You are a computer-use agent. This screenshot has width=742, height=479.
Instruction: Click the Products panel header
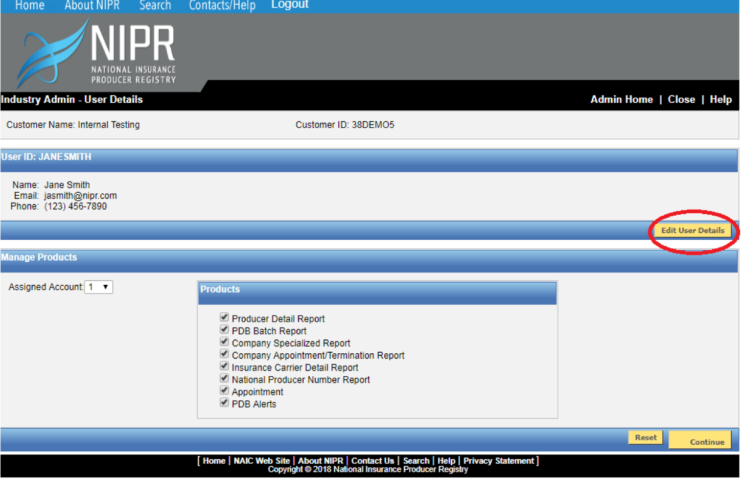pyautogui.click(x=377, y=293)
